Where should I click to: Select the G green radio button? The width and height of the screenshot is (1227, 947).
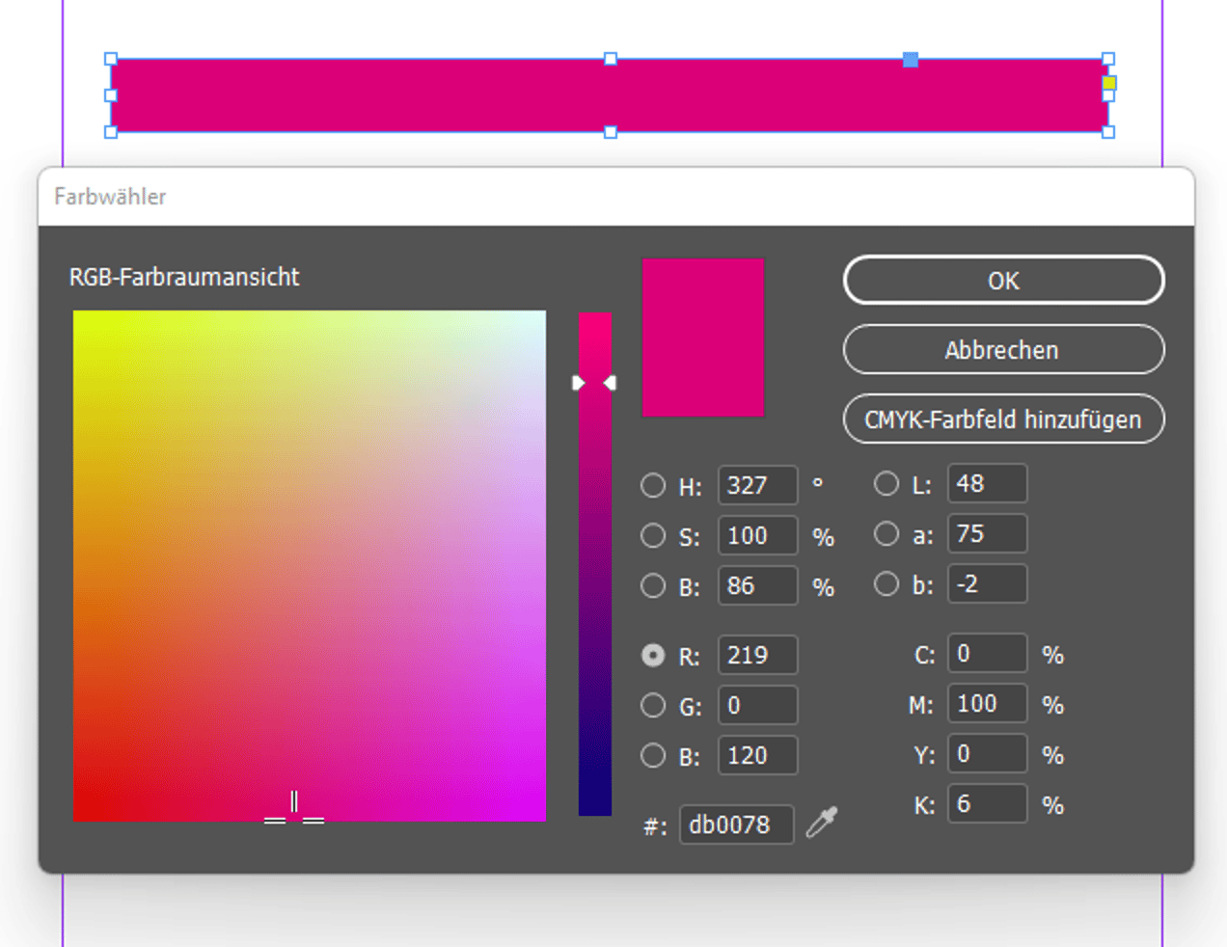tap(653, 705)
